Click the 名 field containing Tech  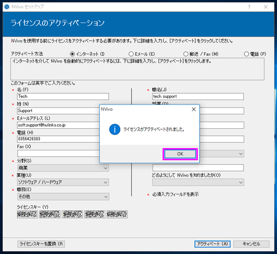(x=63, y=97)
